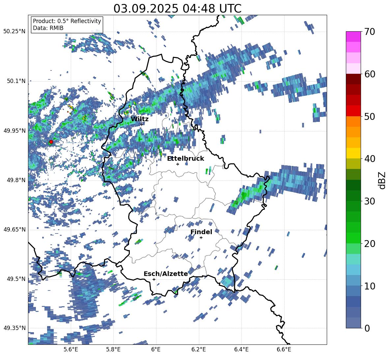This screenshot has height=356, width=390.
Task: Click the colorbar tick label 50
Action: [x=370, y=116]
